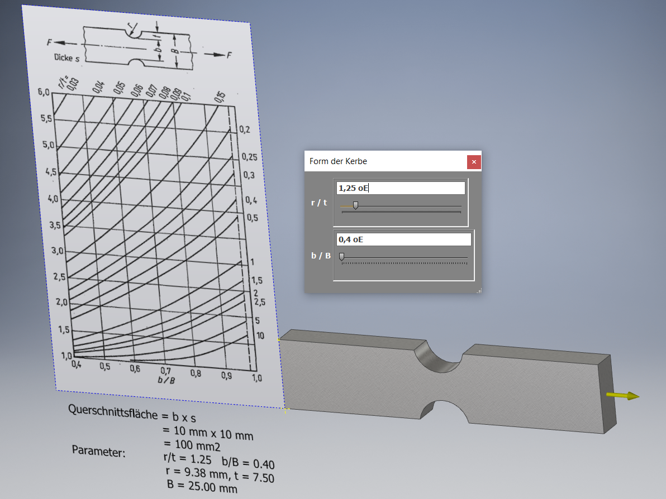The width and height of the screenshot is (666, 499).
Task: Click inside the r/t value field showing 1,25
Action: tap(400, 188)
